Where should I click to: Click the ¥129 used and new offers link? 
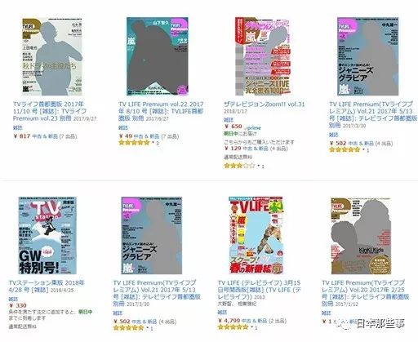point(256,149)
